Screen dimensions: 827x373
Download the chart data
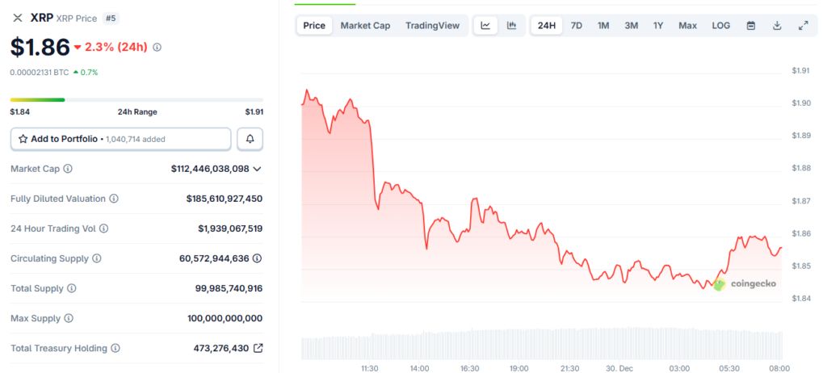click(x=777, y=25)
